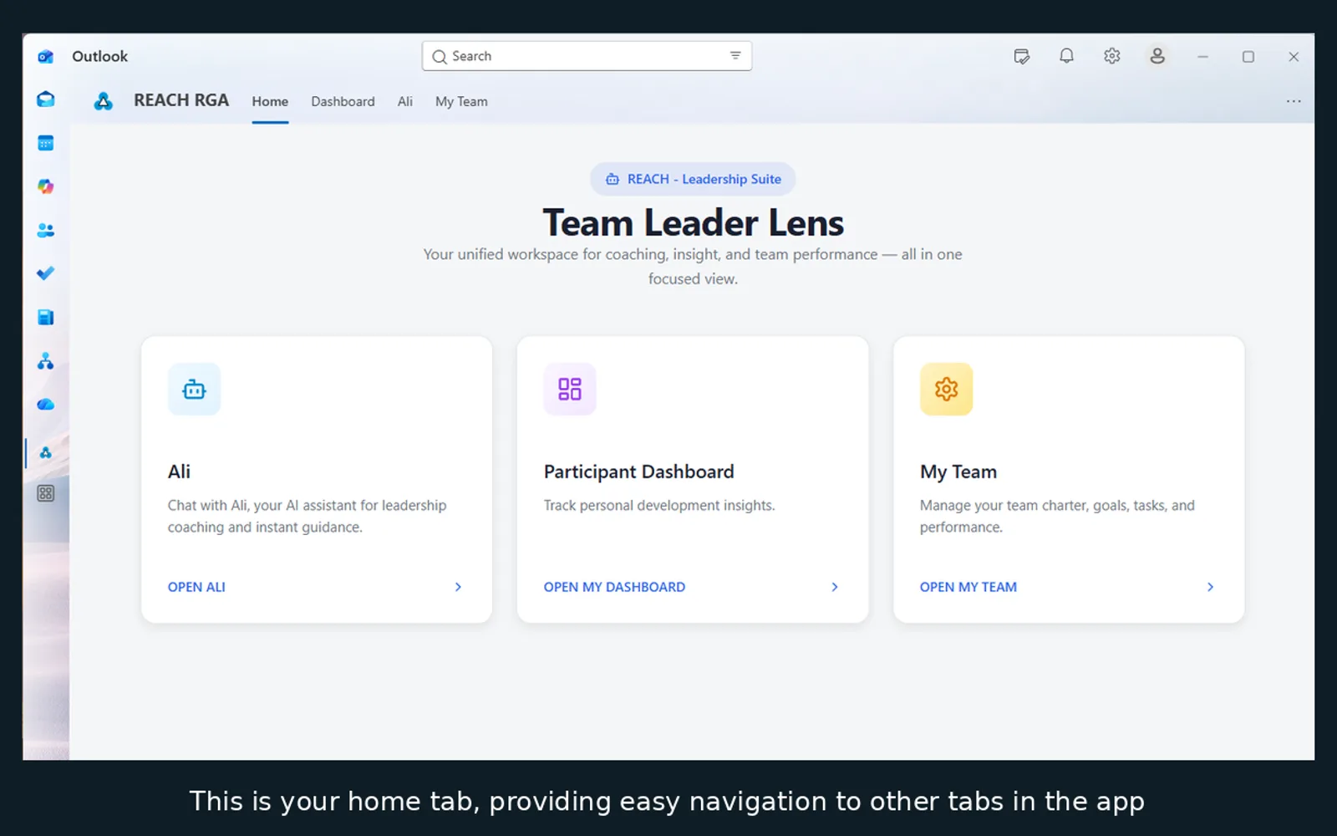Click the chevron beside Open My Dashboard

(x=834, y=587)
